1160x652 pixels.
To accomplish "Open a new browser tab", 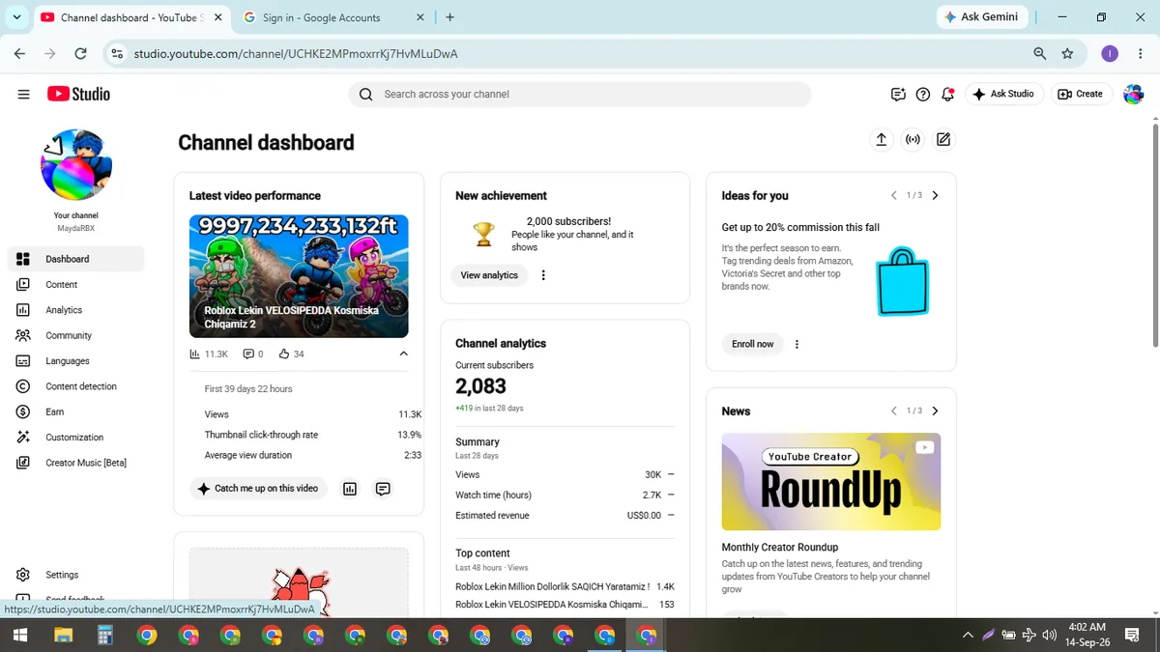I will pyautogui.click(x=450, y=17).
